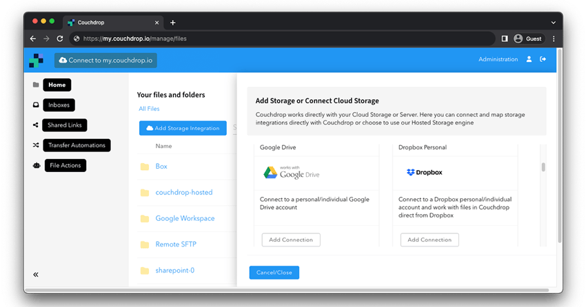The height and width of the screenshot is (307, 586).
Task: Click Add Storage or Connect Cloud Storage heading
Action: point(317,100)
